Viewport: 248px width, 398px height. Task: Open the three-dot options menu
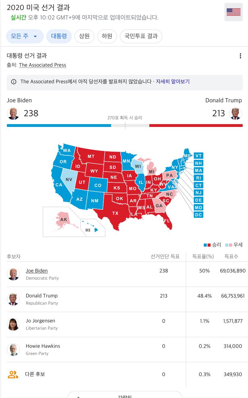[x=240, y=56]
